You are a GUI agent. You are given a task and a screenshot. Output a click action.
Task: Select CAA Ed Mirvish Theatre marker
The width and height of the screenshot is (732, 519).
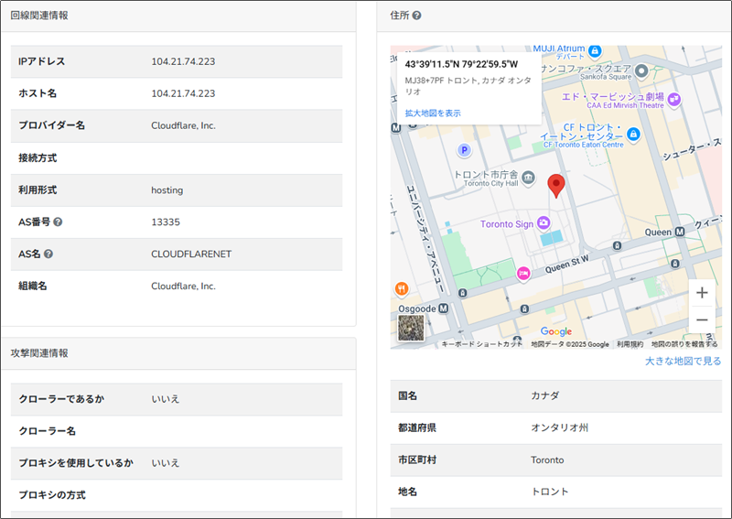674,99
